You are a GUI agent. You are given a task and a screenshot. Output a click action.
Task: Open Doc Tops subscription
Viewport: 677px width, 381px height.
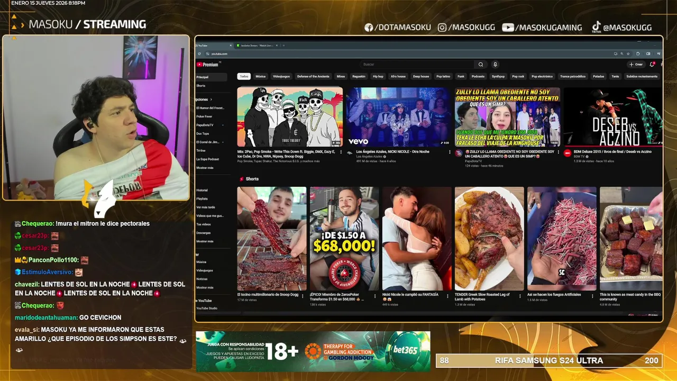coord(203,133)
